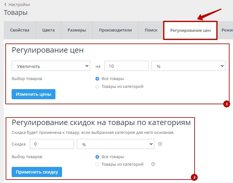This screenshot has height=183, width=233.
Task: Open the price change unit % dropdown
Action: (188, 66)
